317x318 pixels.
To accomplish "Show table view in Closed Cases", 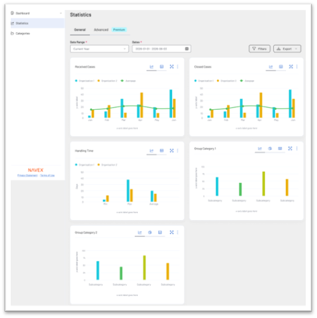I will [x=281, y=67].
